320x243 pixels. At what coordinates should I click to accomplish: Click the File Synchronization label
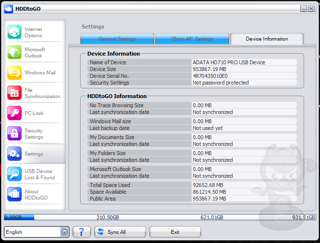pos(42,93)
